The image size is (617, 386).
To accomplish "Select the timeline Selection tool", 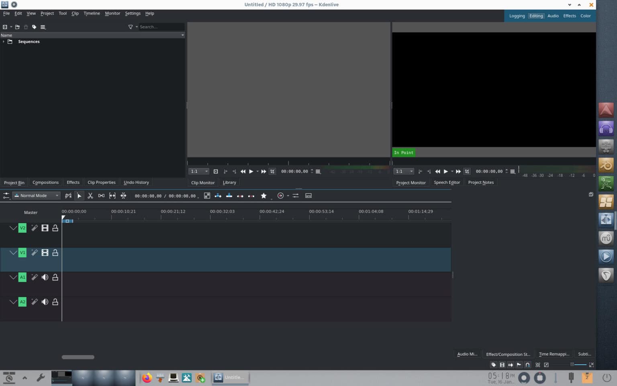I will (80, 196).
